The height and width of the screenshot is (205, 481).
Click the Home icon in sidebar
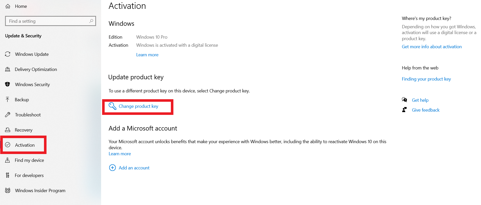[x=8, y=6]
